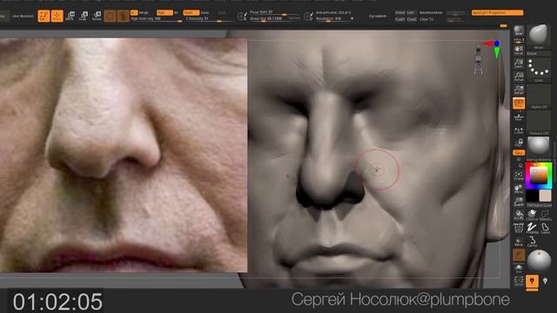The height and width of the screenshot is (313, 557).
Task: Activate the Draw mode button
Action: (x=57, y=16)
